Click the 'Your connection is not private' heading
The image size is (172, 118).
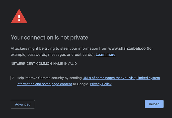click(49, 38)
